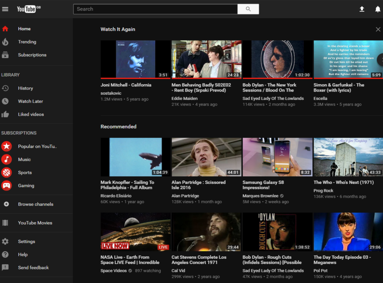Open Marques Brownlee channel name
383x283 pixels.
tap(261, 196)
